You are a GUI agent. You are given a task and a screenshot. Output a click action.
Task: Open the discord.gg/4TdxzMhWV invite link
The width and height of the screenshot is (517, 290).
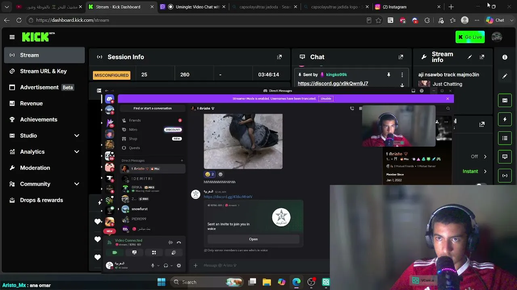(x=228, y=197)
